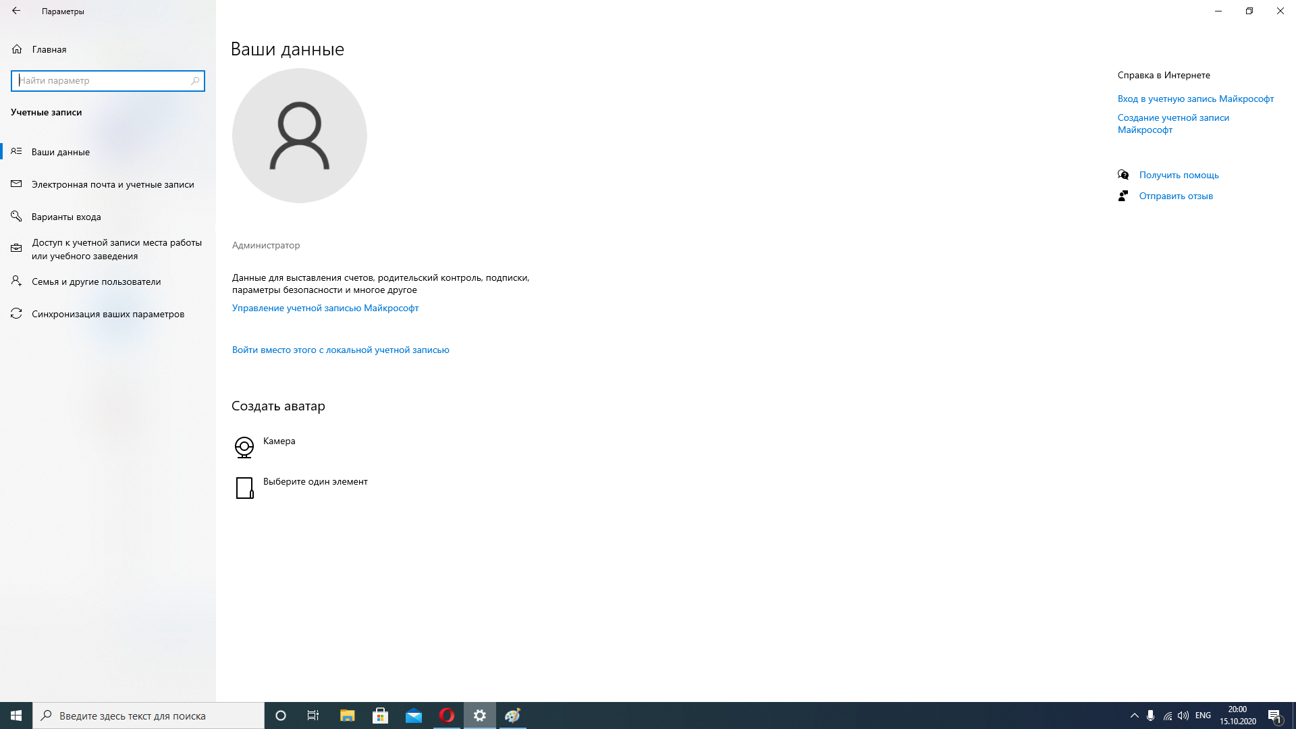The height and width of the screenshot is (729, 1296).
Task: Open Электронная почта и учетные записи section
Action: [x=113, y=184]
